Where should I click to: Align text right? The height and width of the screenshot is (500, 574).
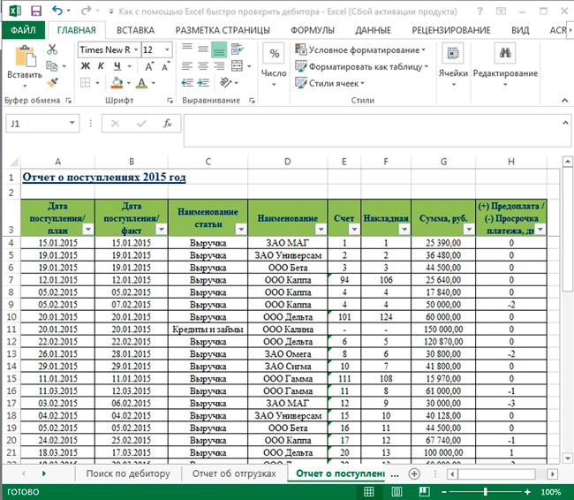tap(219, 66)
